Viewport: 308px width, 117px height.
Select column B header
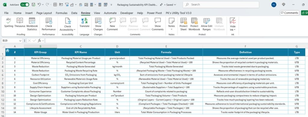coord(41,46)
